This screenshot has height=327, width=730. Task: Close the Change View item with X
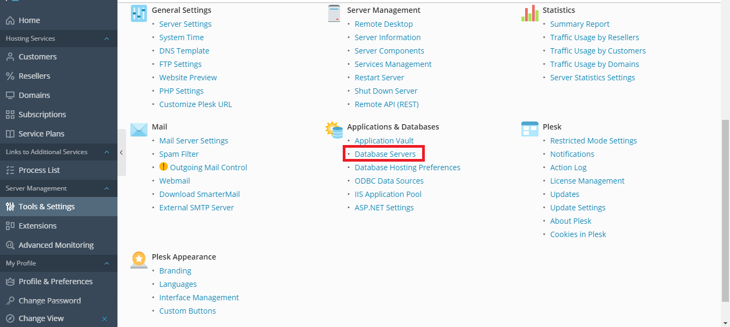tap(105, 319)
